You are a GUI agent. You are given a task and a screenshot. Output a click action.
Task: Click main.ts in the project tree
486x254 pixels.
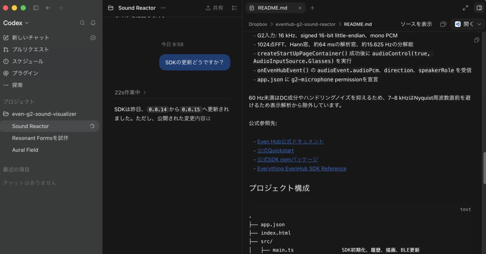tap(283, 250)
